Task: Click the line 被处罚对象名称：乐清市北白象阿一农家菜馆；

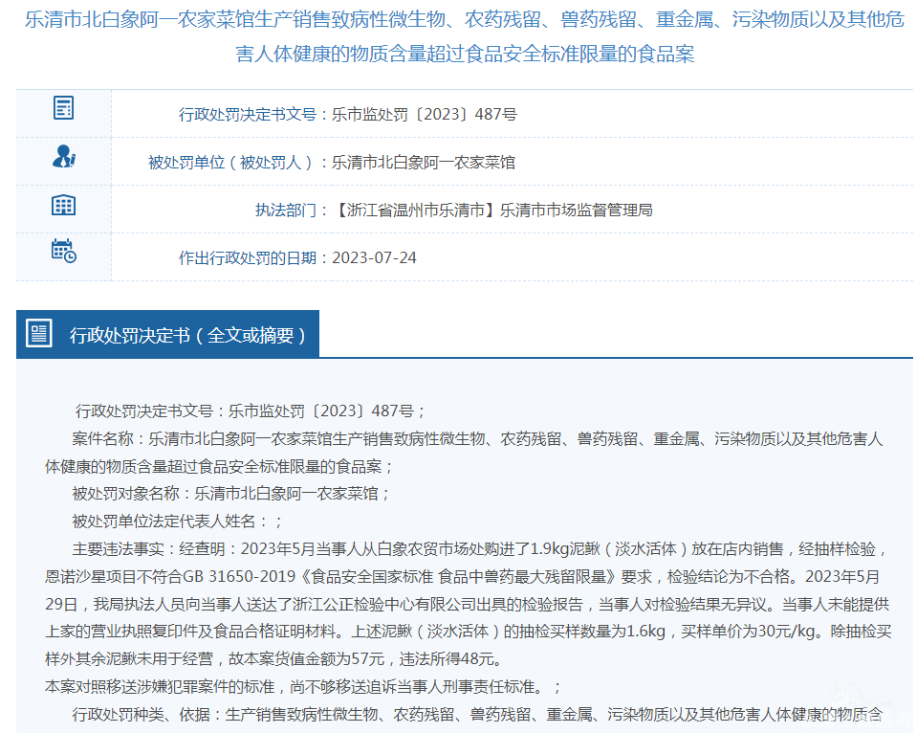Action: (x=231, y=494)
